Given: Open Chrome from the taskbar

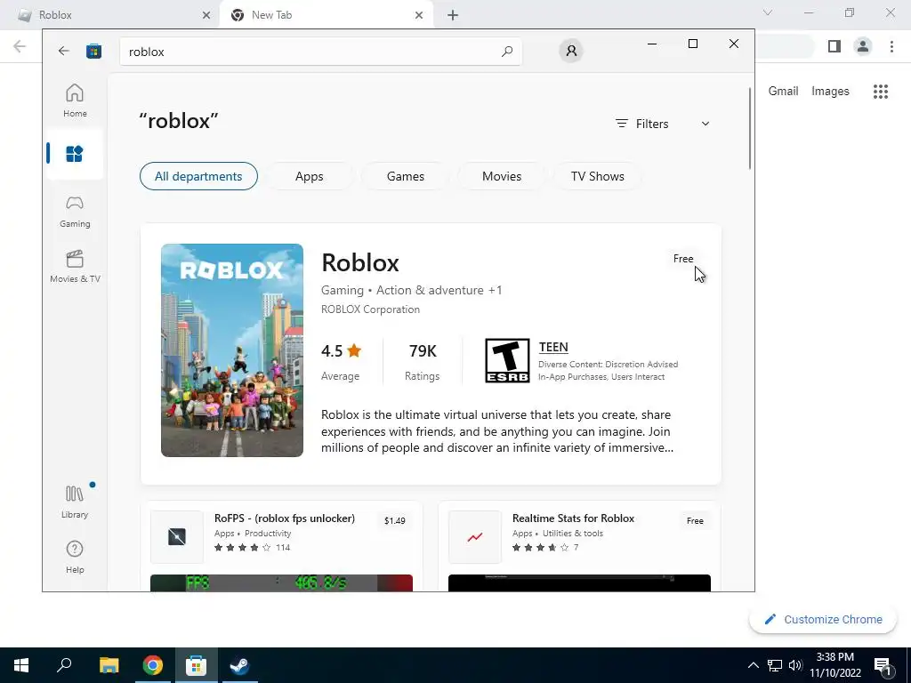Looking at the screenshot, I should click(153, 665).
